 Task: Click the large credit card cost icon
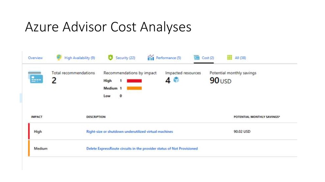click(x=36, y=77)
